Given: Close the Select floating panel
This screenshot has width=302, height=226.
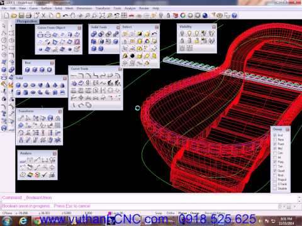Looking at the screenshot, I should pyautogui.click(x=157, y=27).
